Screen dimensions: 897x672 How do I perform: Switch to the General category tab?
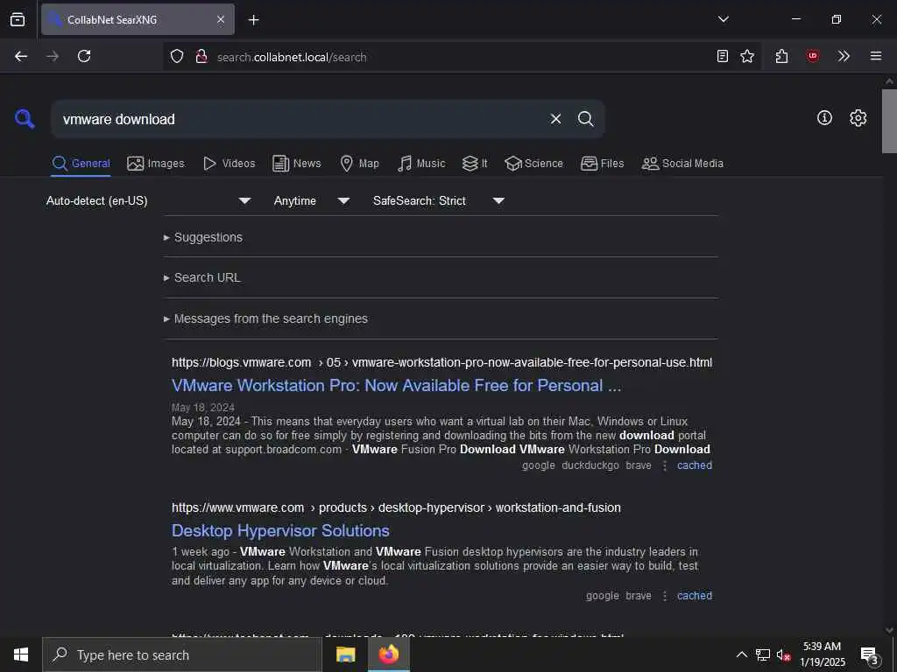click(81, 164)
